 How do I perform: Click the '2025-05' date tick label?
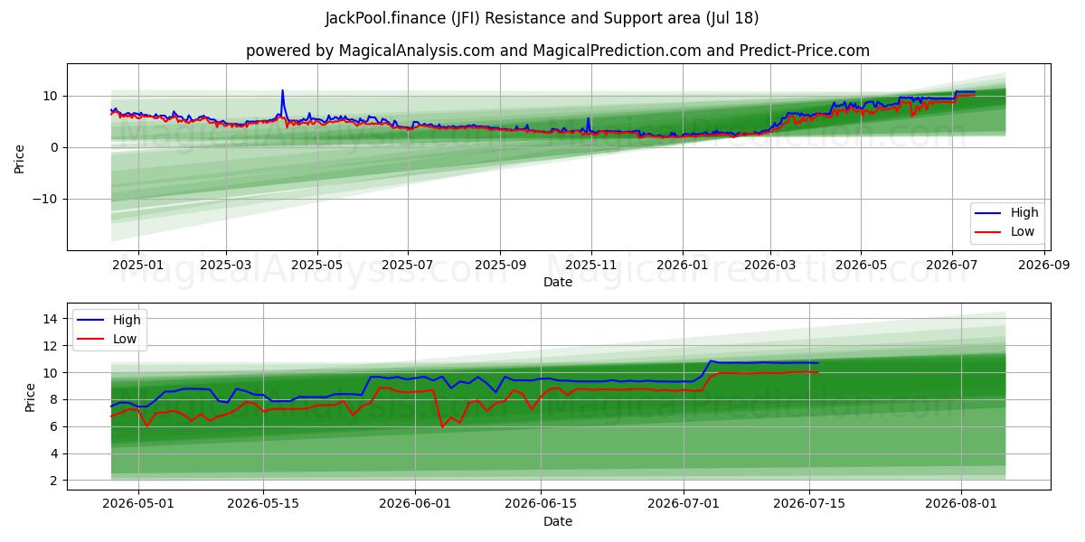(316, 266)
